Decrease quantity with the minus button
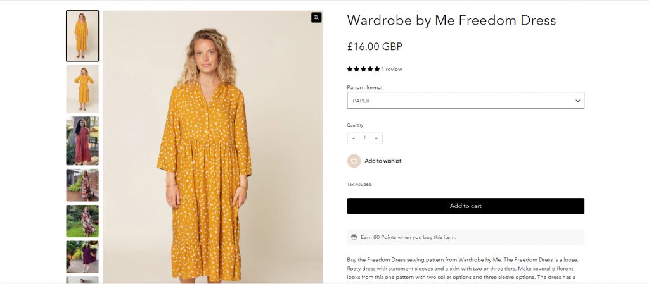 354,138
